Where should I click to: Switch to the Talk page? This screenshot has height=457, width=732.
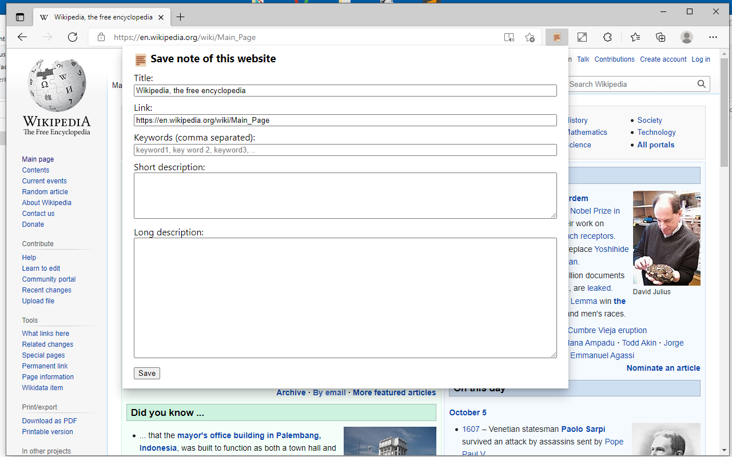pyautogui.click(x=583, y=59)
